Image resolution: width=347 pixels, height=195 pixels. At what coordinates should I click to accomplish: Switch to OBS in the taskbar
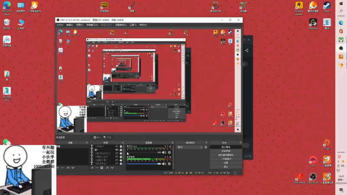coord(341,48)
